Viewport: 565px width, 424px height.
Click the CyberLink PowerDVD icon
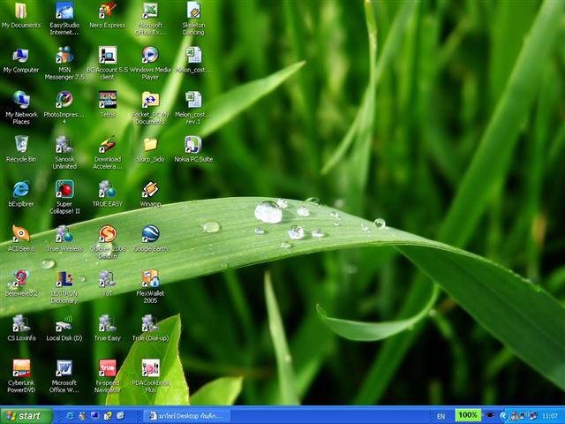click(21, 368)
